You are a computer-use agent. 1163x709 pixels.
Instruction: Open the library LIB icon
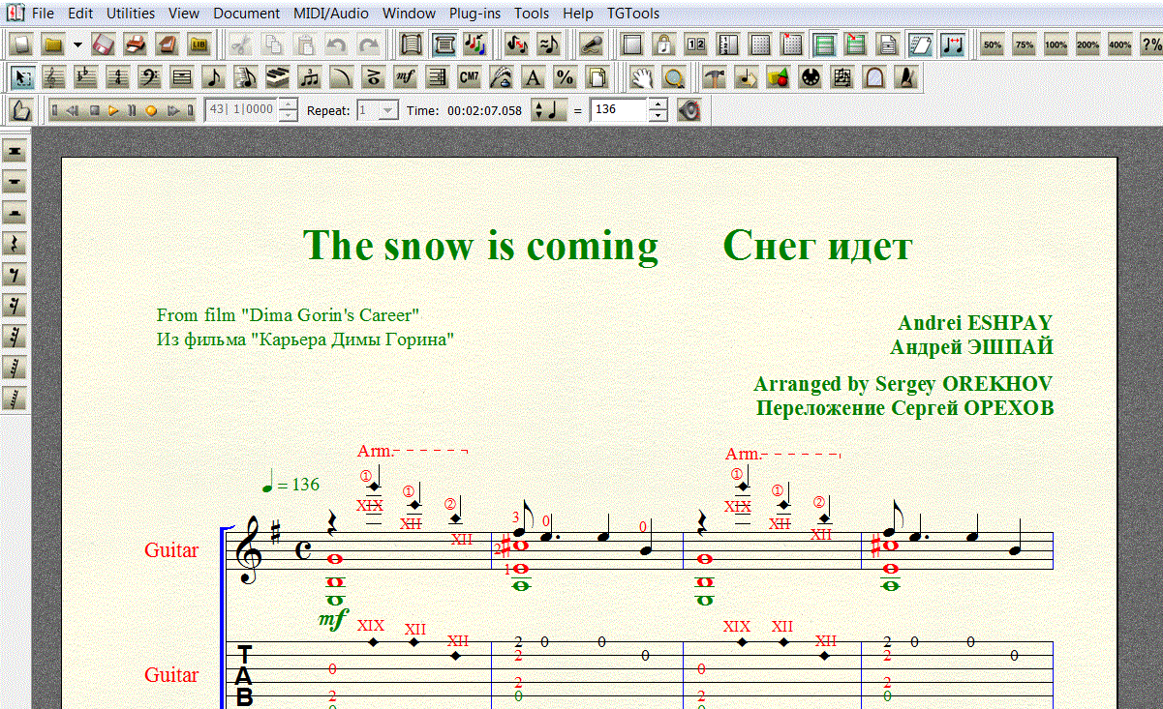click(x=199, y=44)
